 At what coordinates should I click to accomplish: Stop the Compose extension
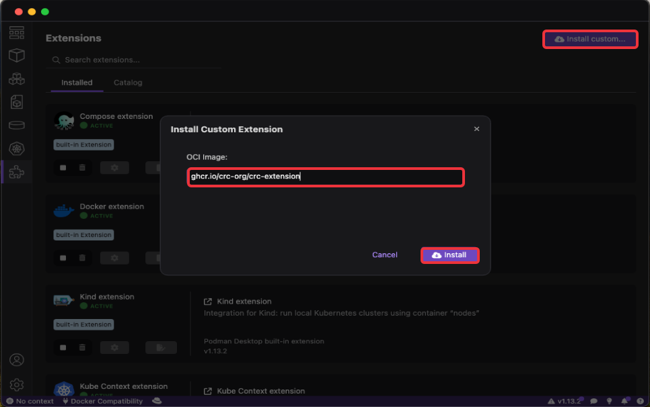tap(63, 167)
